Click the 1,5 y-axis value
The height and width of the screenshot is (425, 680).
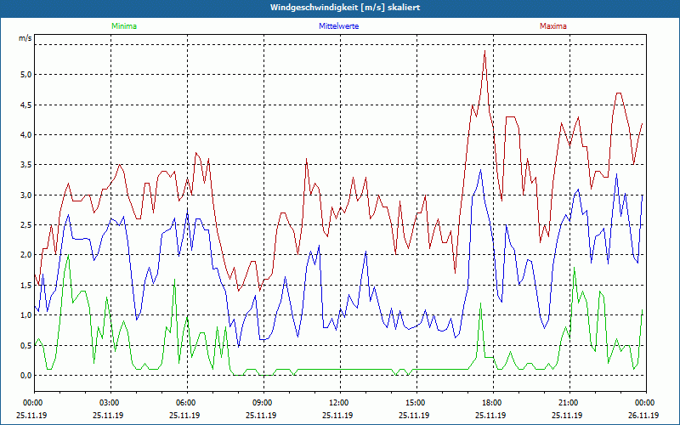click(x=26, y=286)
